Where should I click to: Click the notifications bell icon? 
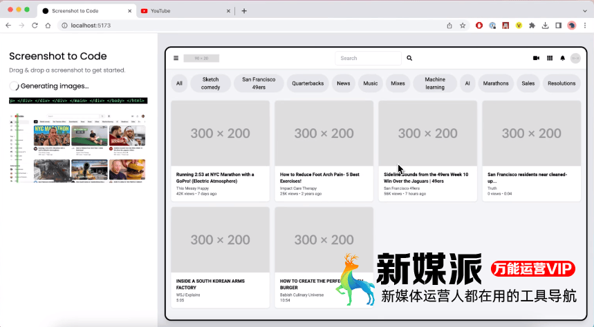pyautogui.click(x=563, y=58)
